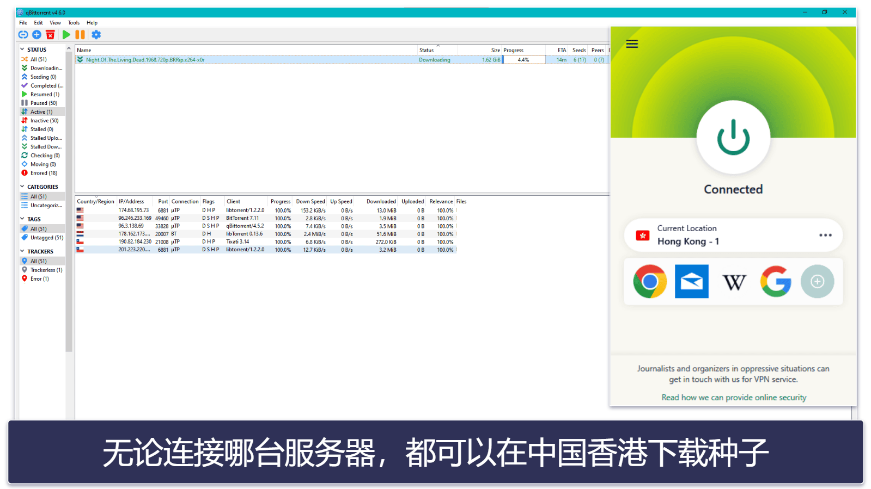Viewport: 871px width, 489px height.
Task: Select the Active (1) filter
Action: (x=42, y=112)
